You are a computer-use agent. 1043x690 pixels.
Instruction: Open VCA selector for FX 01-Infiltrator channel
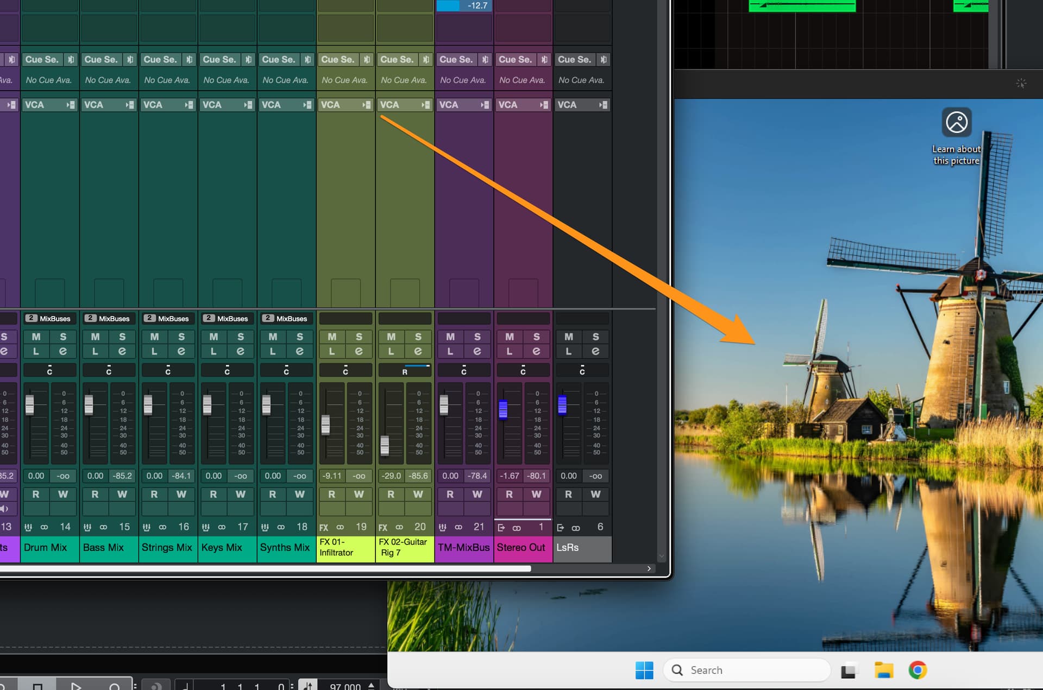(345, 105)
